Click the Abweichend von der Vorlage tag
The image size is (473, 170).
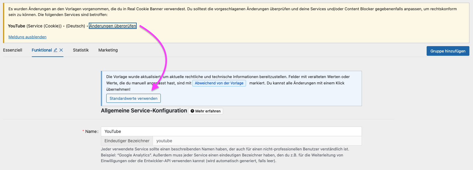pyautogui.click(x=219, y=83)
